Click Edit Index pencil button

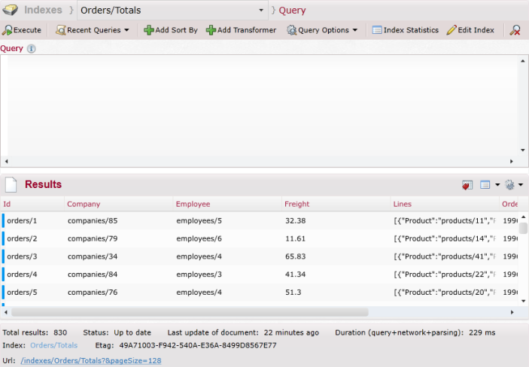pyautogui.click(x=470, y=30)
